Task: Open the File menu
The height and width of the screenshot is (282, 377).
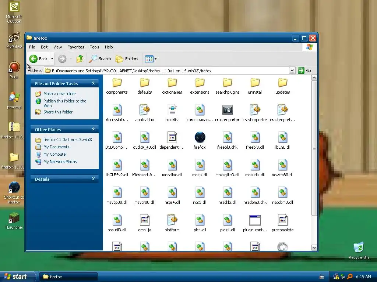Action: (32, 47)
